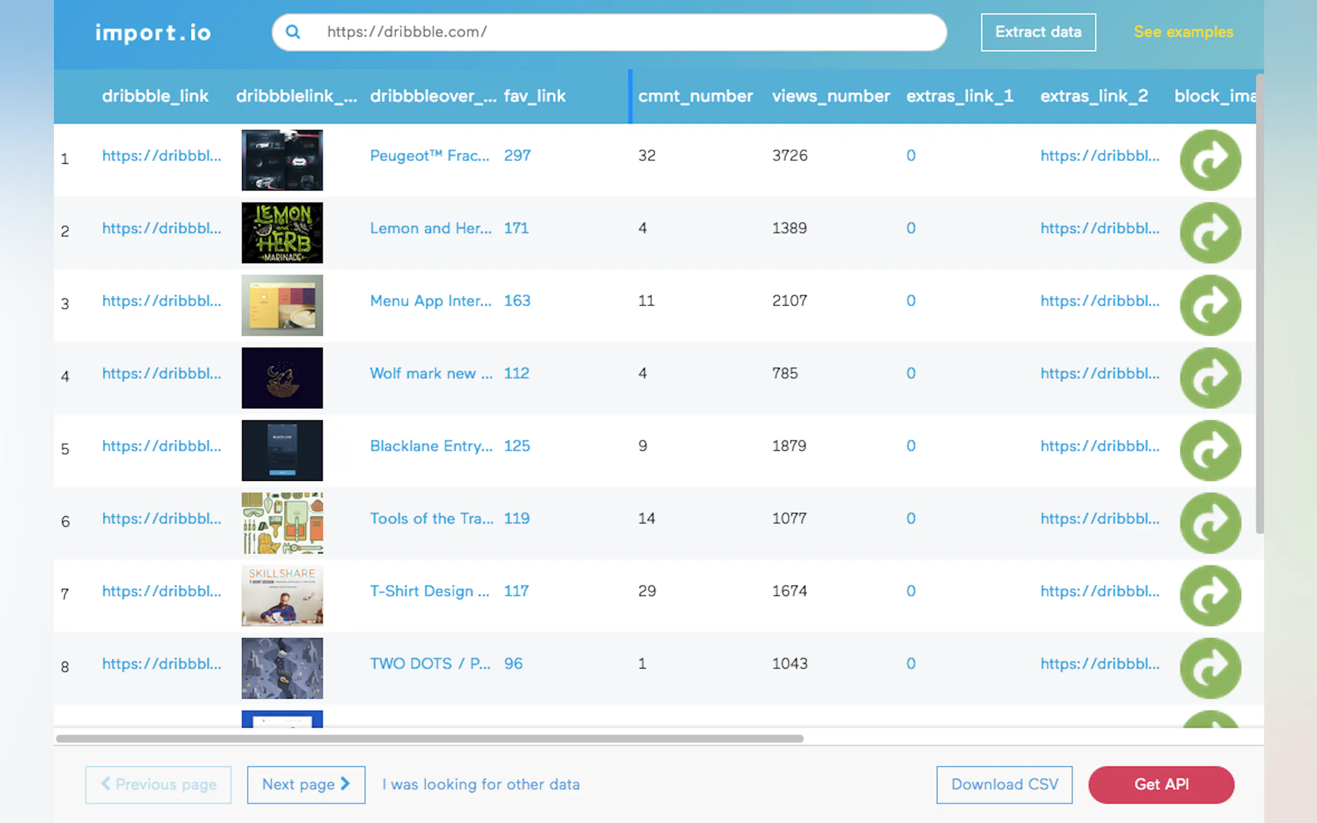Open extras_link_2 URL in row 5
Screen dimensions: 1317x823
(1100, 446)
